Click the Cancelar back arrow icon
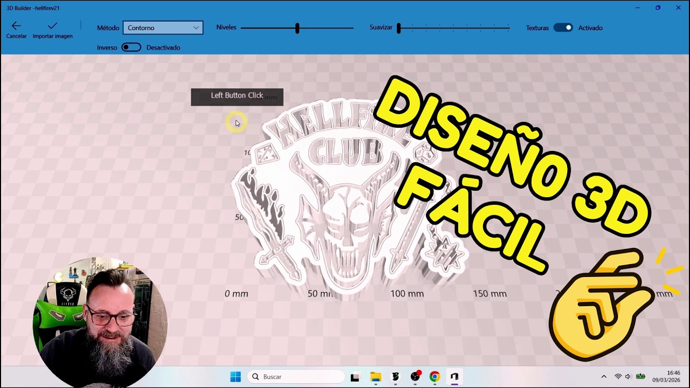Image resolution: width=690 pixels, height=388 pixels. point(16,26)
